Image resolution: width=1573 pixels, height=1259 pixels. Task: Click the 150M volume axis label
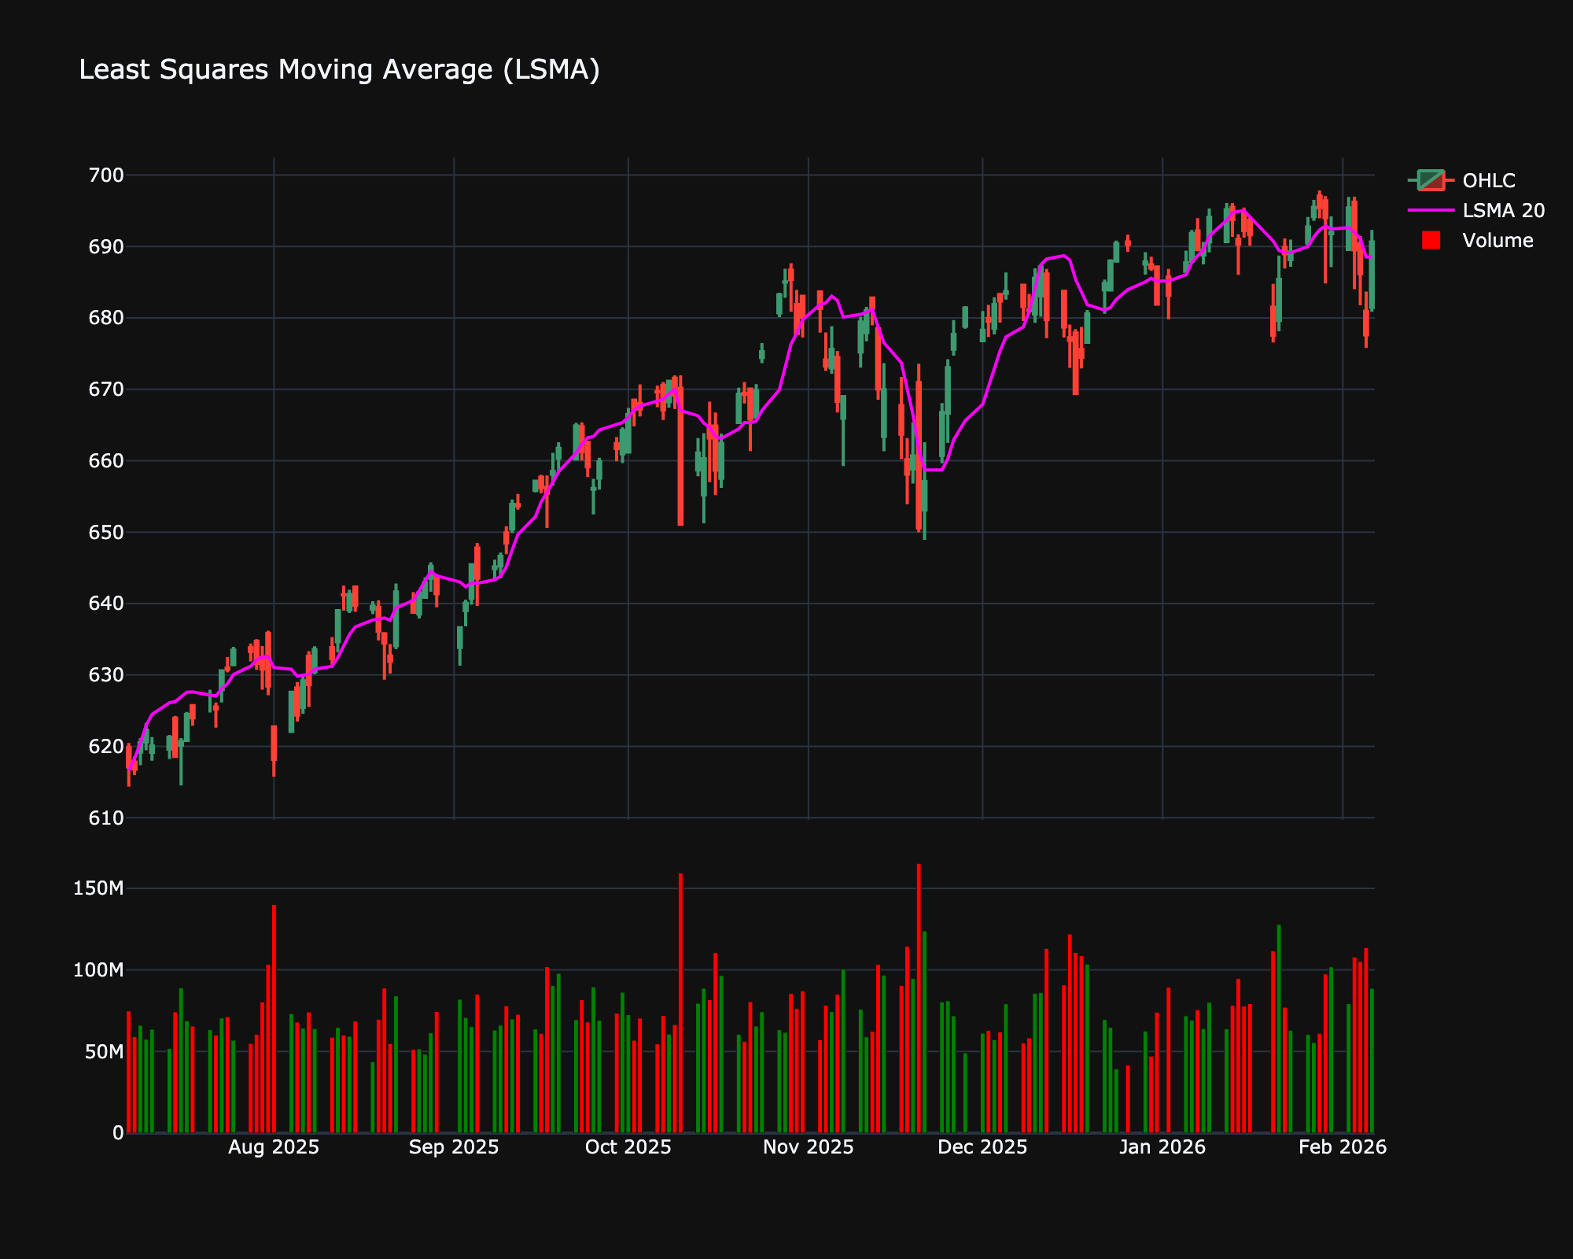pyautogui.click(x=98, y=888)
